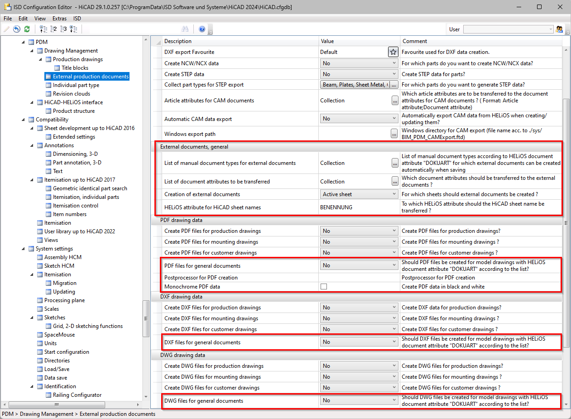Click the BENENNUNG value field
571x419 pixels.
pyautogui.click(x=359, y=207)
